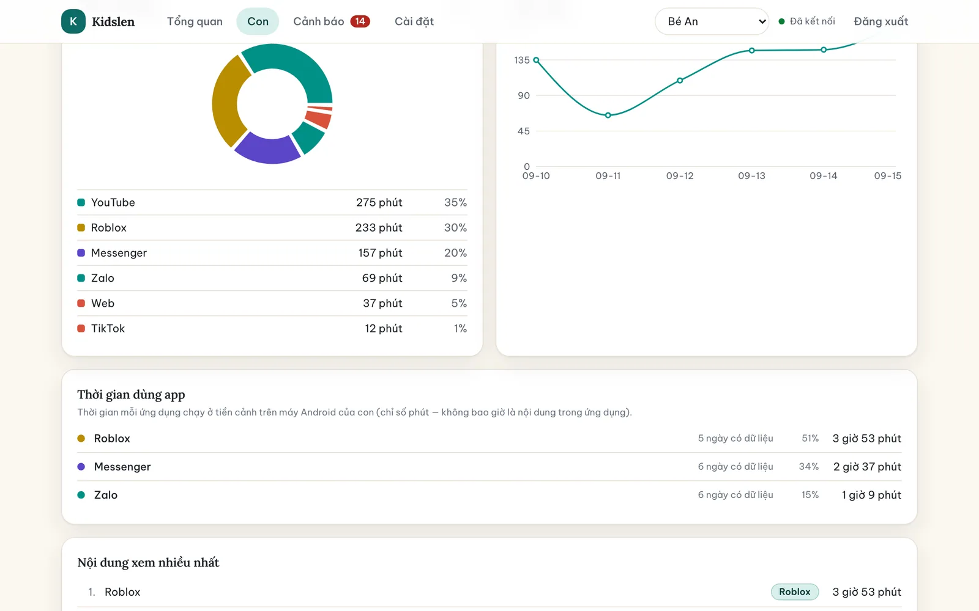
Task: Open the Bé An child dropdown
Action: pyautogui.click(x=712, y=21)
